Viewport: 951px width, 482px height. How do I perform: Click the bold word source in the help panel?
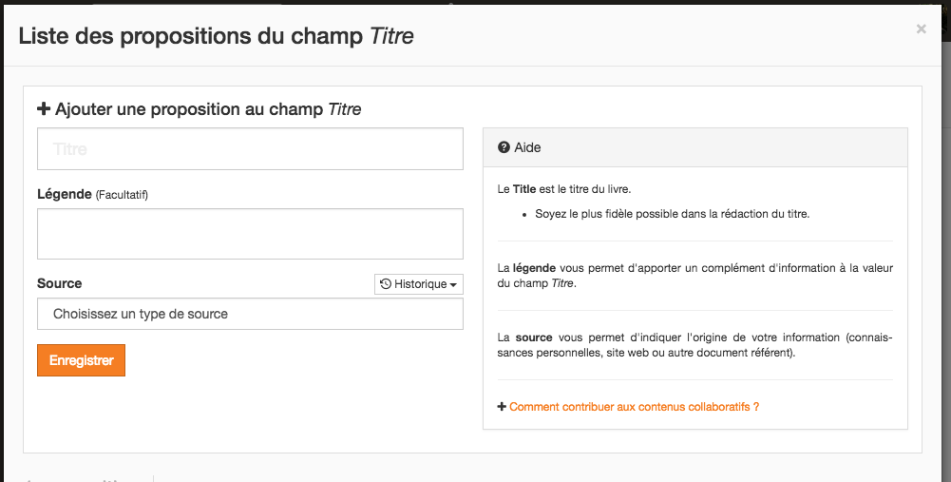(534, 337)
